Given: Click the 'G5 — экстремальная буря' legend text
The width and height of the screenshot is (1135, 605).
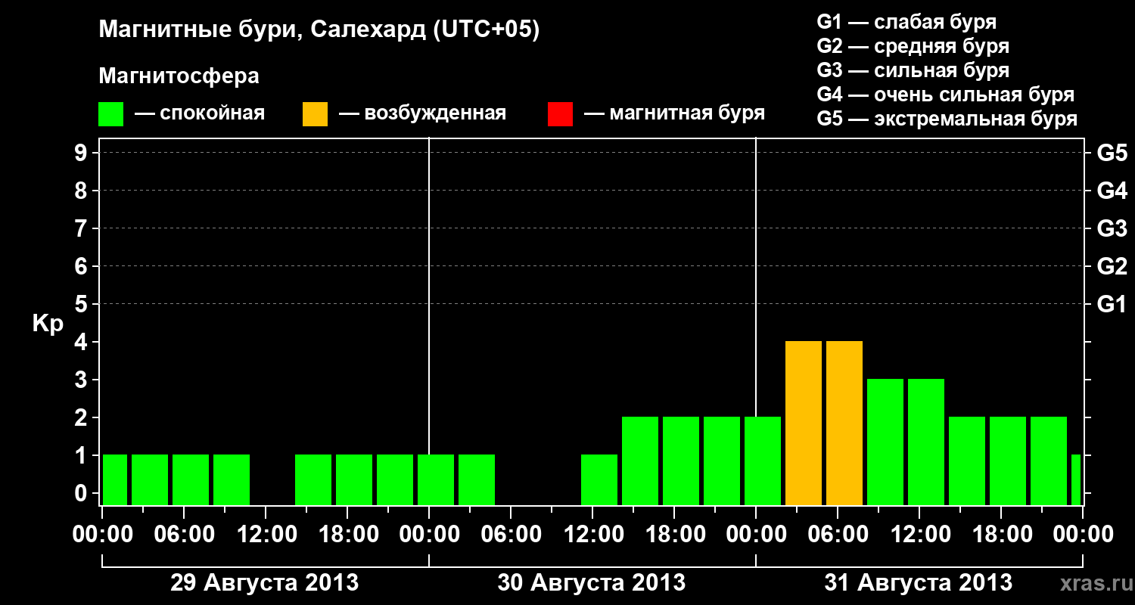Looking at the screenshot, I should (x=947, y=119).
